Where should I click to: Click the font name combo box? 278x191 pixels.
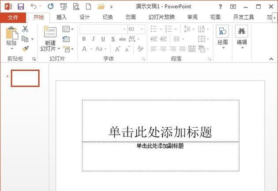103,29
